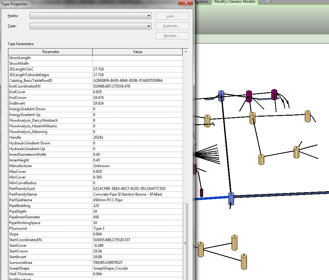Select the Catalog_BasicTableRowID GUID value

click(x=128, y=81)
